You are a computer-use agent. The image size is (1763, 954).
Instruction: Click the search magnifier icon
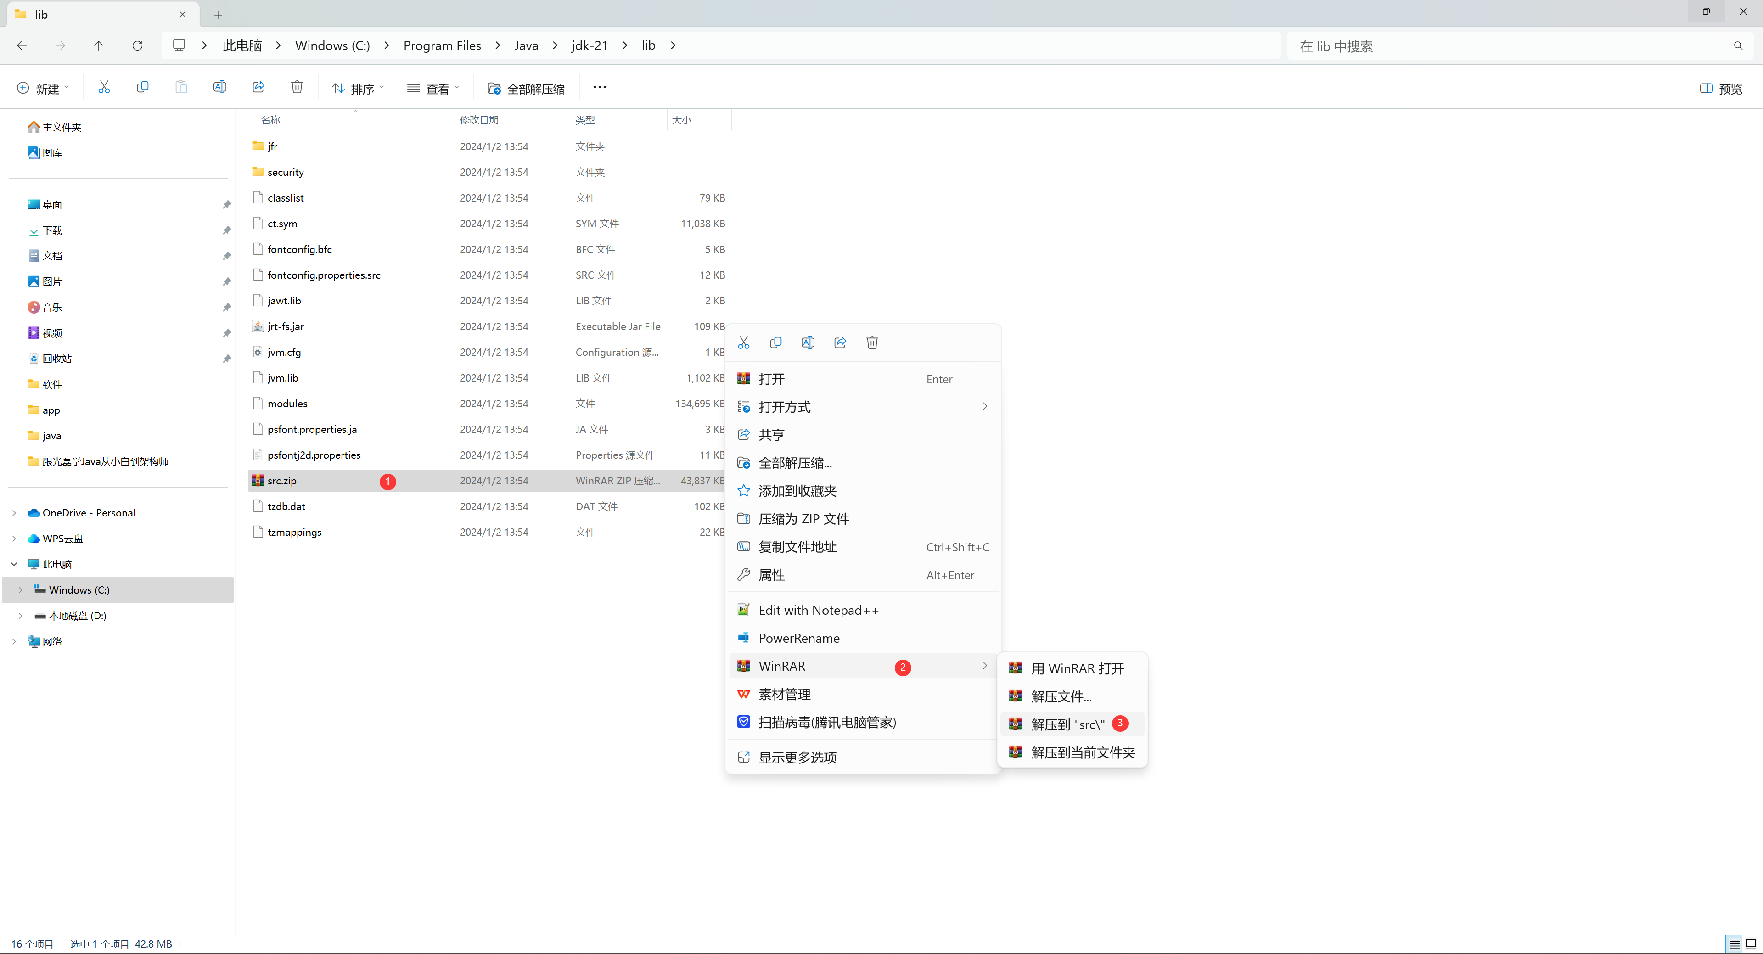pos(1738,46)
